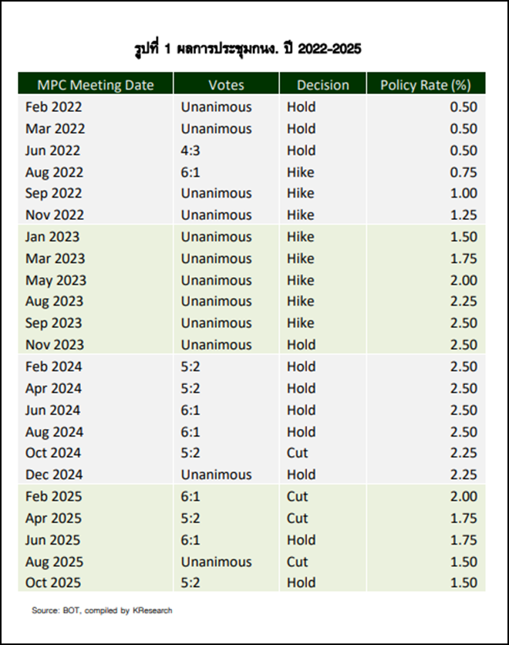The height and width of the screenshot is (645, 509).
Task: Select the 'Feb 2025' date cell
Action: click(53, 497)
